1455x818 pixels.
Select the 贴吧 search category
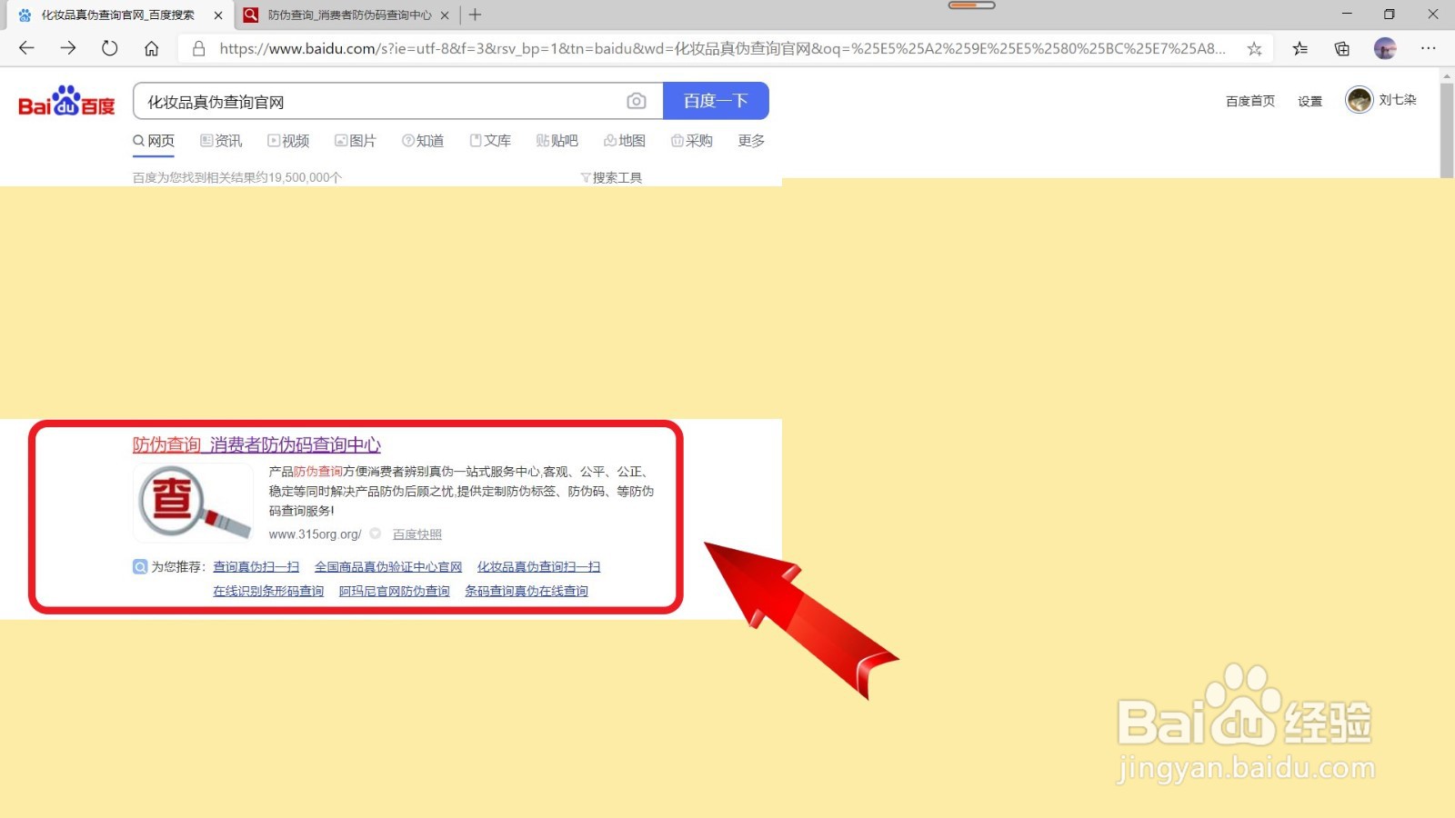[557, 141]
